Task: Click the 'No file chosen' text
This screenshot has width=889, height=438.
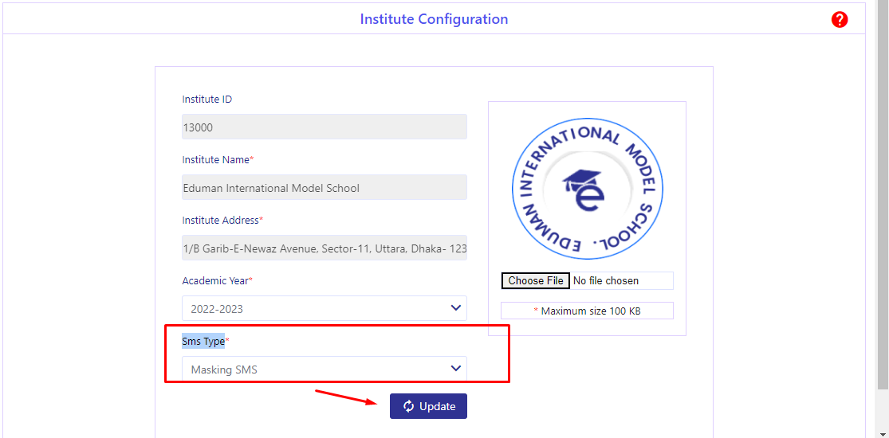Action: [606, 280]
